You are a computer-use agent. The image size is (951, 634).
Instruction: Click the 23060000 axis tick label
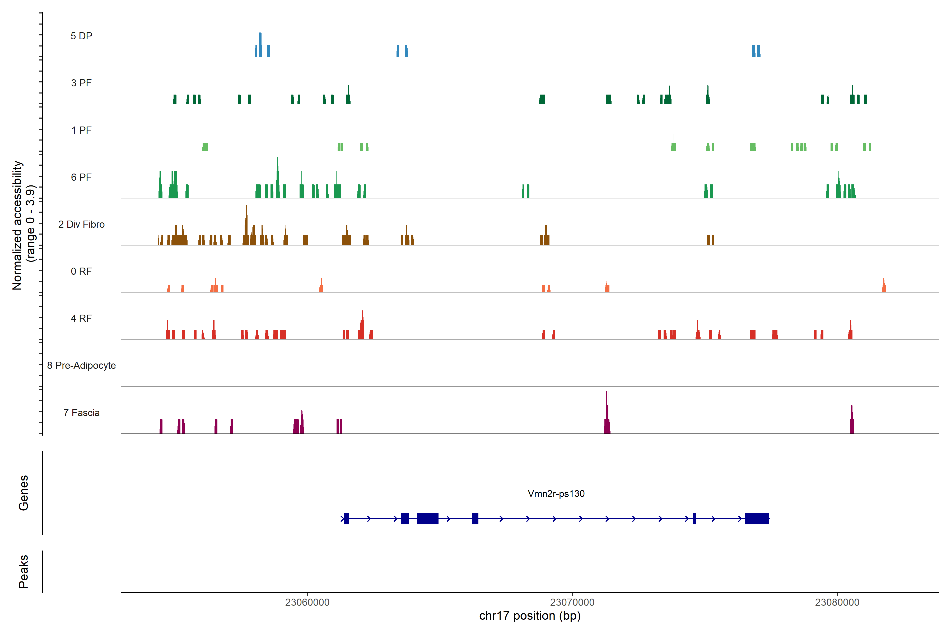(307, 603)
